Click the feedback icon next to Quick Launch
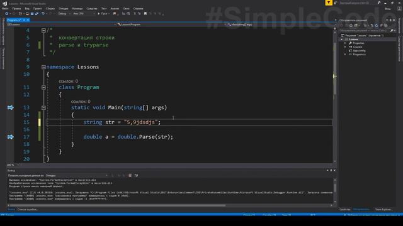Viewport: 403px width, 226px height. pos(336,3)
